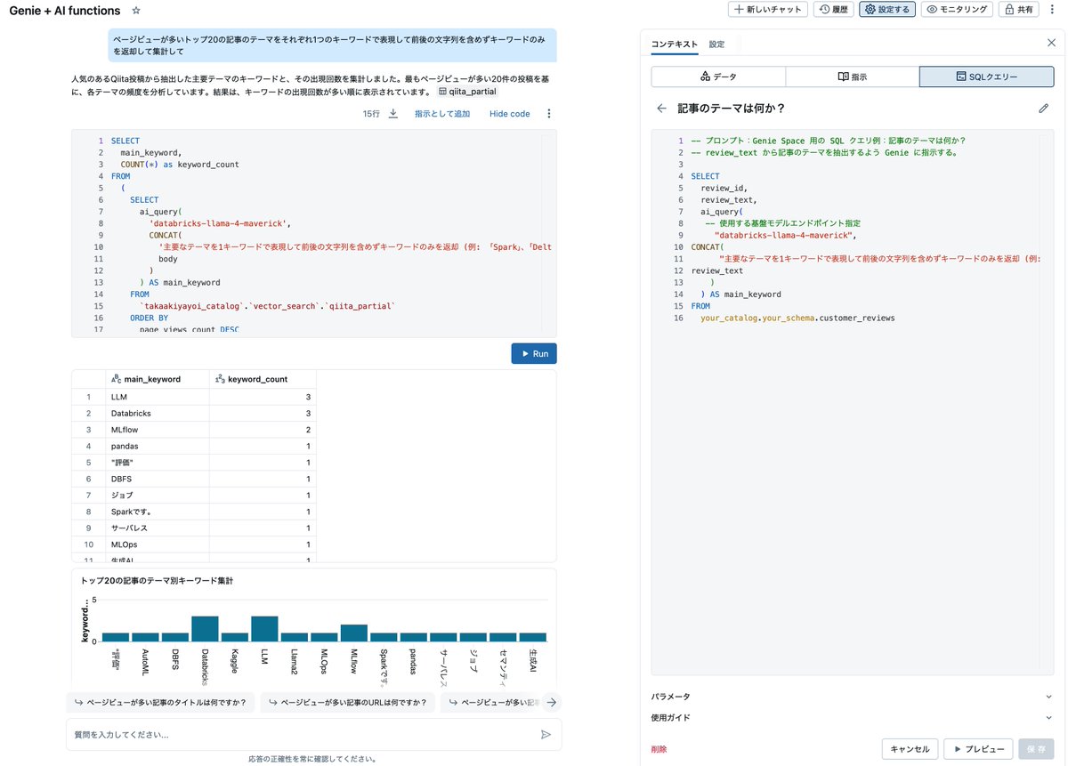Viewport: 1068px width, 766px height.
Task: Select the Databricks result cell
Action: pyautogui.click(x=157, y=414)
